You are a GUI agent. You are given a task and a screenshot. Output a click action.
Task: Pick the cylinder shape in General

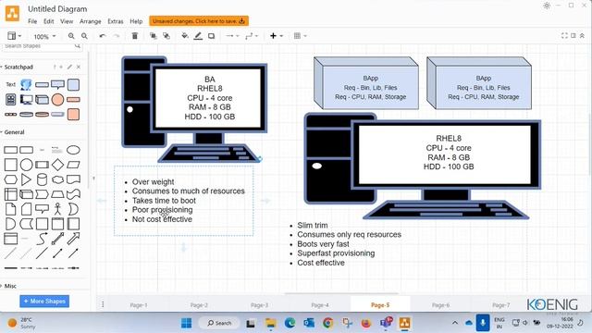click(x=42, y=179)
